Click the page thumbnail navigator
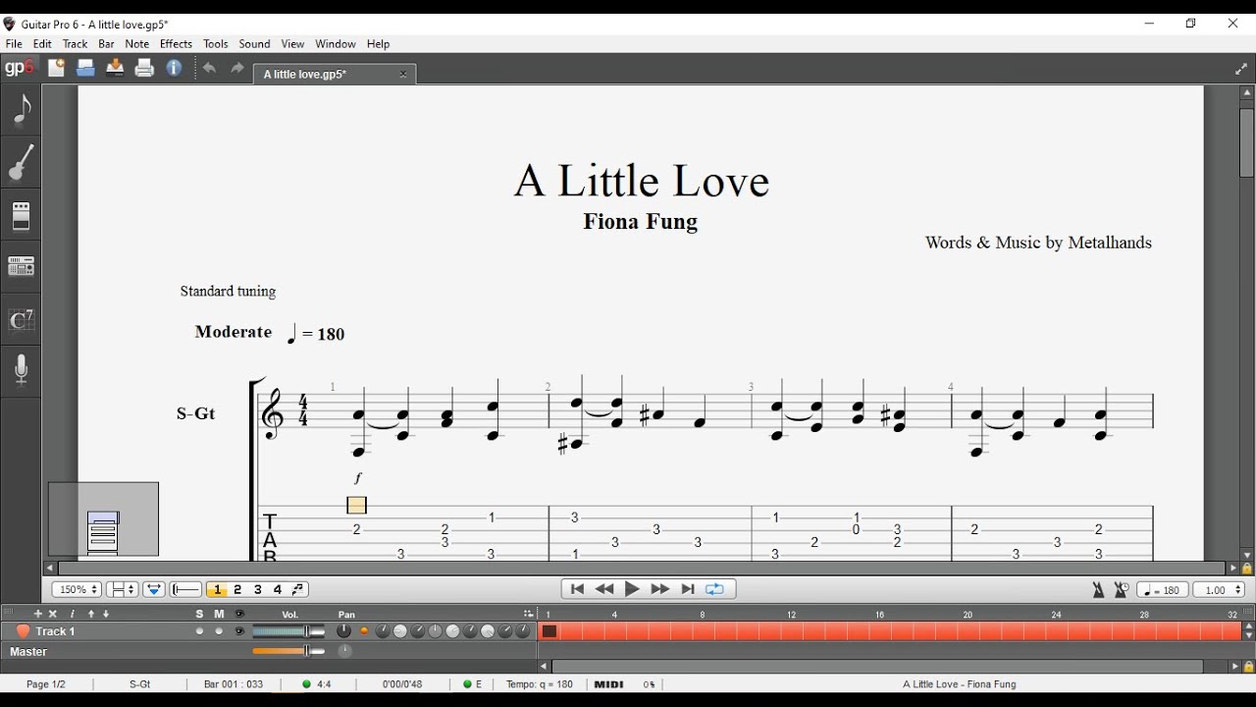 pyautogui.click(x=103, y=519)
